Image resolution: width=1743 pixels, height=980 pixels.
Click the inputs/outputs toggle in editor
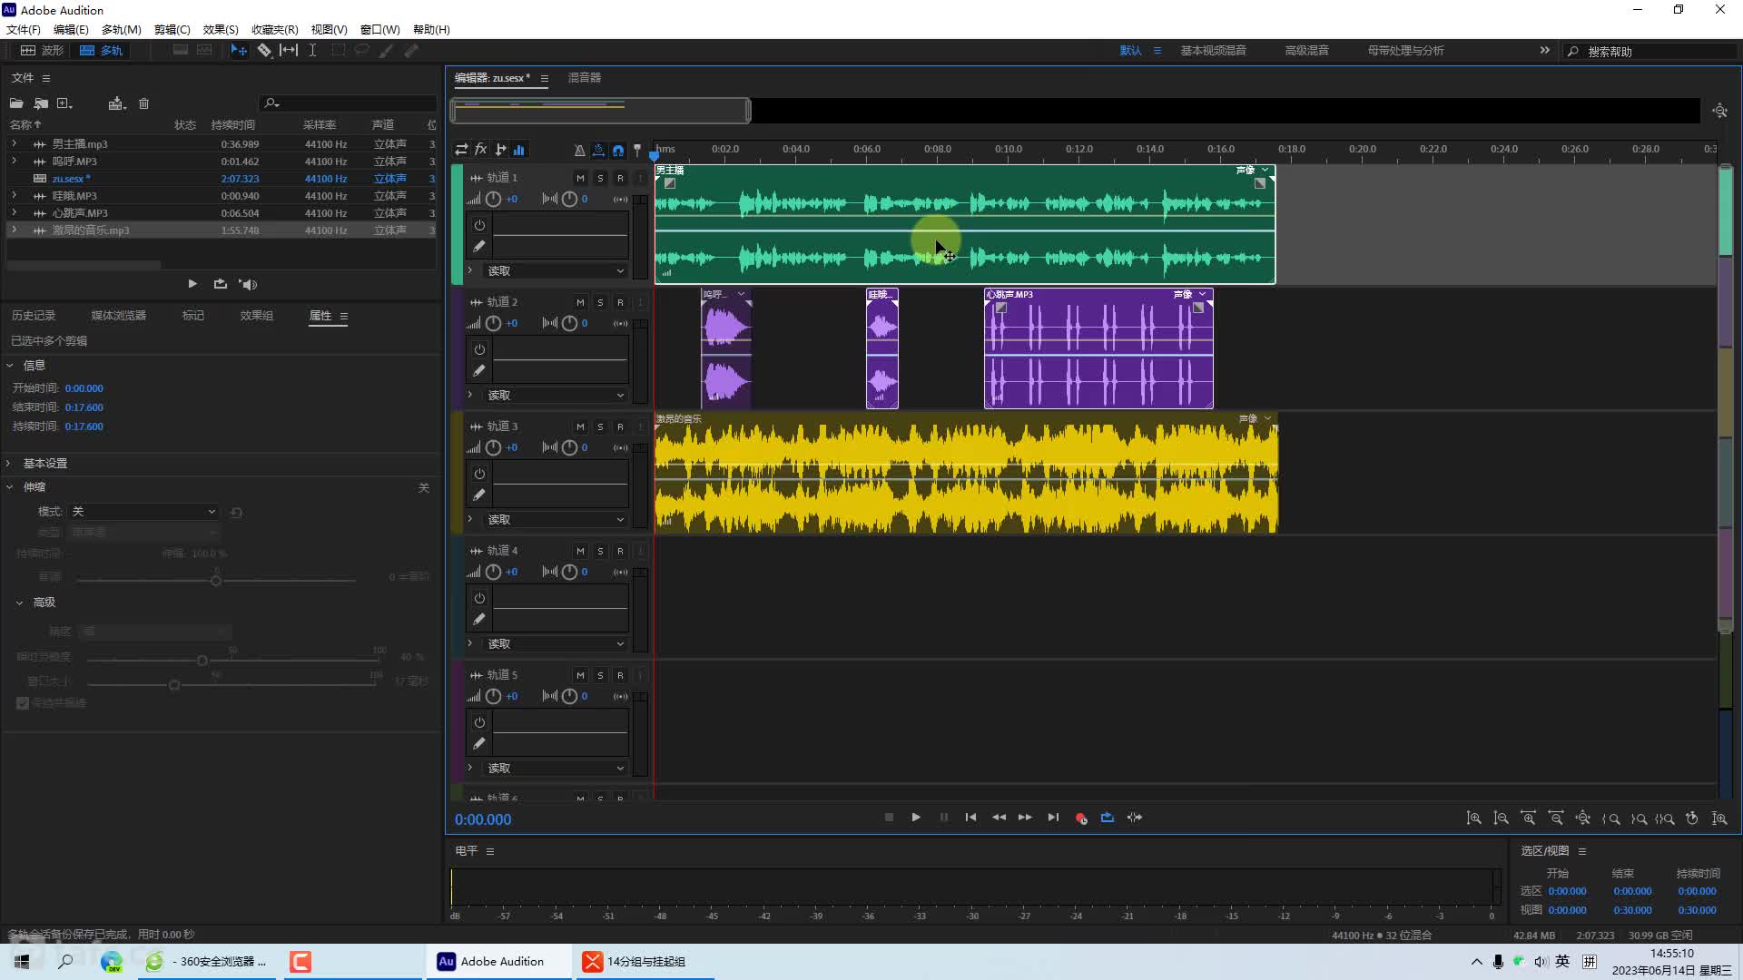point(461,150)
